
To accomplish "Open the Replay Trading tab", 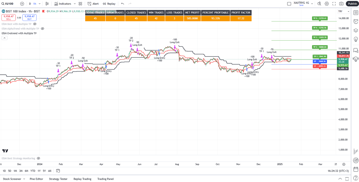I will click(82, 179).
